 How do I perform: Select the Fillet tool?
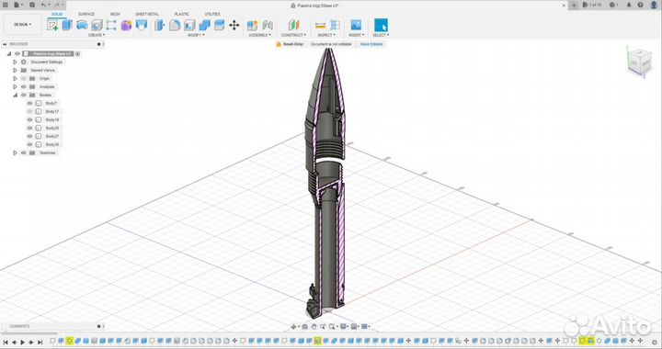pyautogui.click(x=175, y=25)
